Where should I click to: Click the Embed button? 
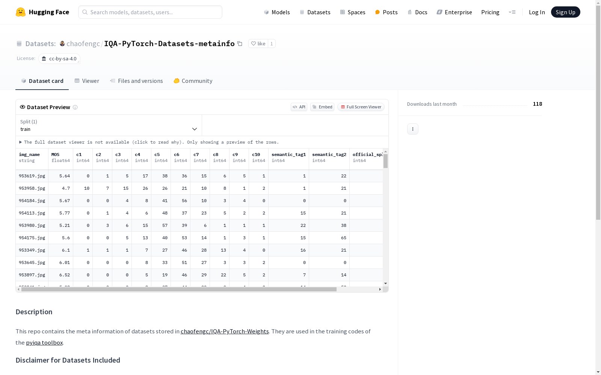coord(322,107)
